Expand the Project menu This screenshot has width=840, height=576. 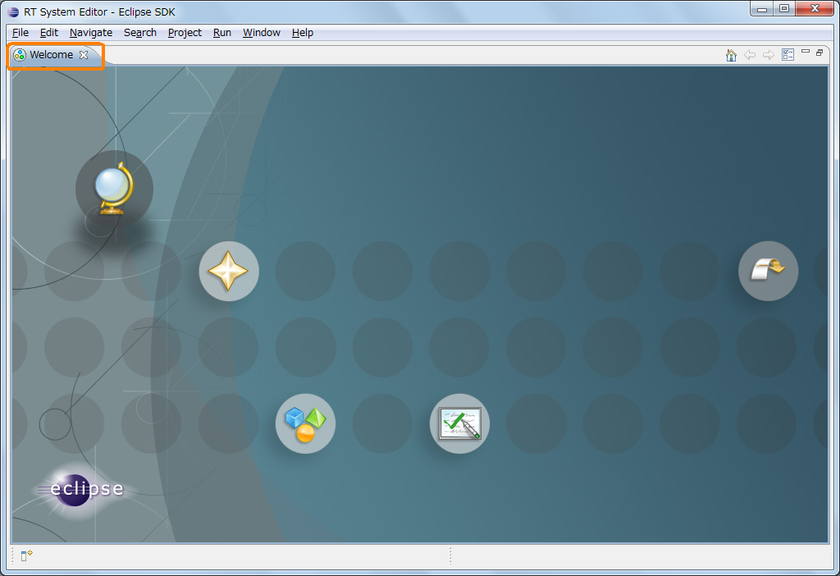[185, 33]
